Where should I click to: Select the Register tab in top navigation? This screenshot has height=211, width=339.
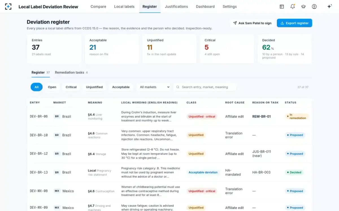pos(150,6)
